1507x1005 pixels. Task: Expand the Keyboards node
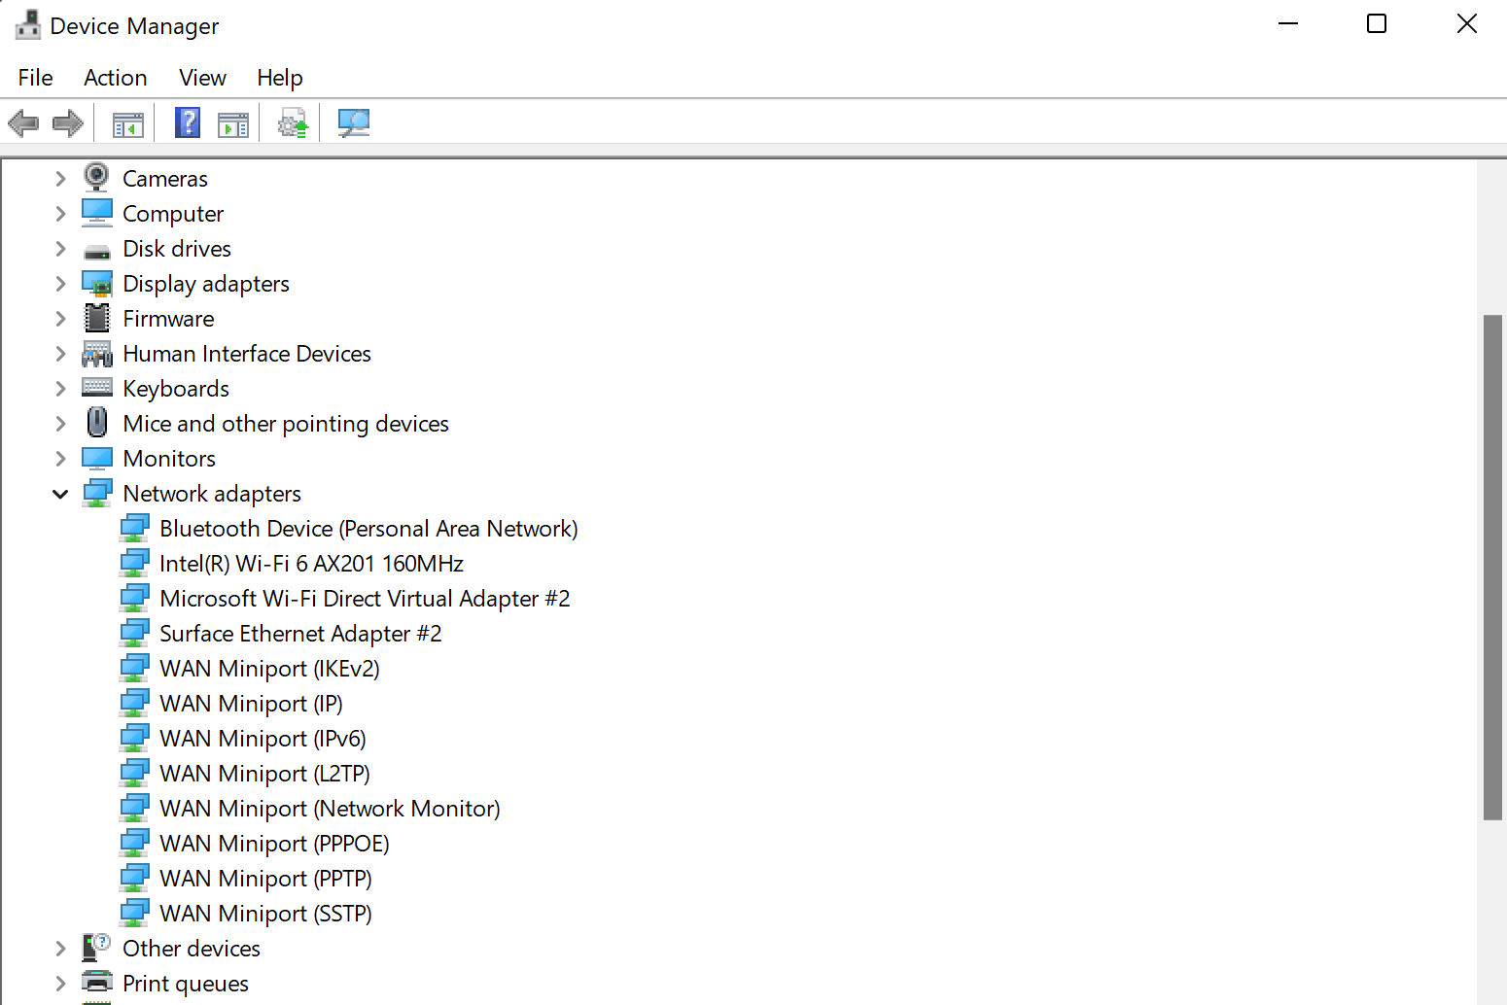60,388
